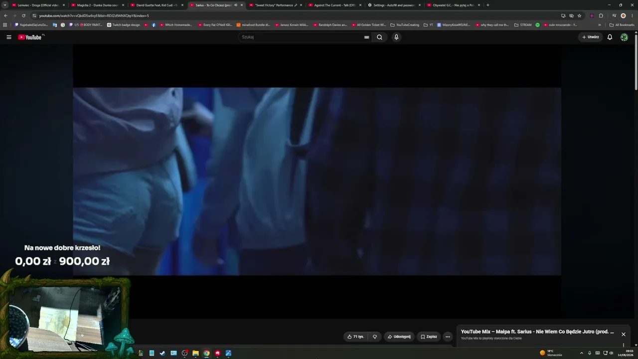This screenshot has width=638, height=359.
Task: Open the All Bookmarks folder
Action: [x=622, y=25]
